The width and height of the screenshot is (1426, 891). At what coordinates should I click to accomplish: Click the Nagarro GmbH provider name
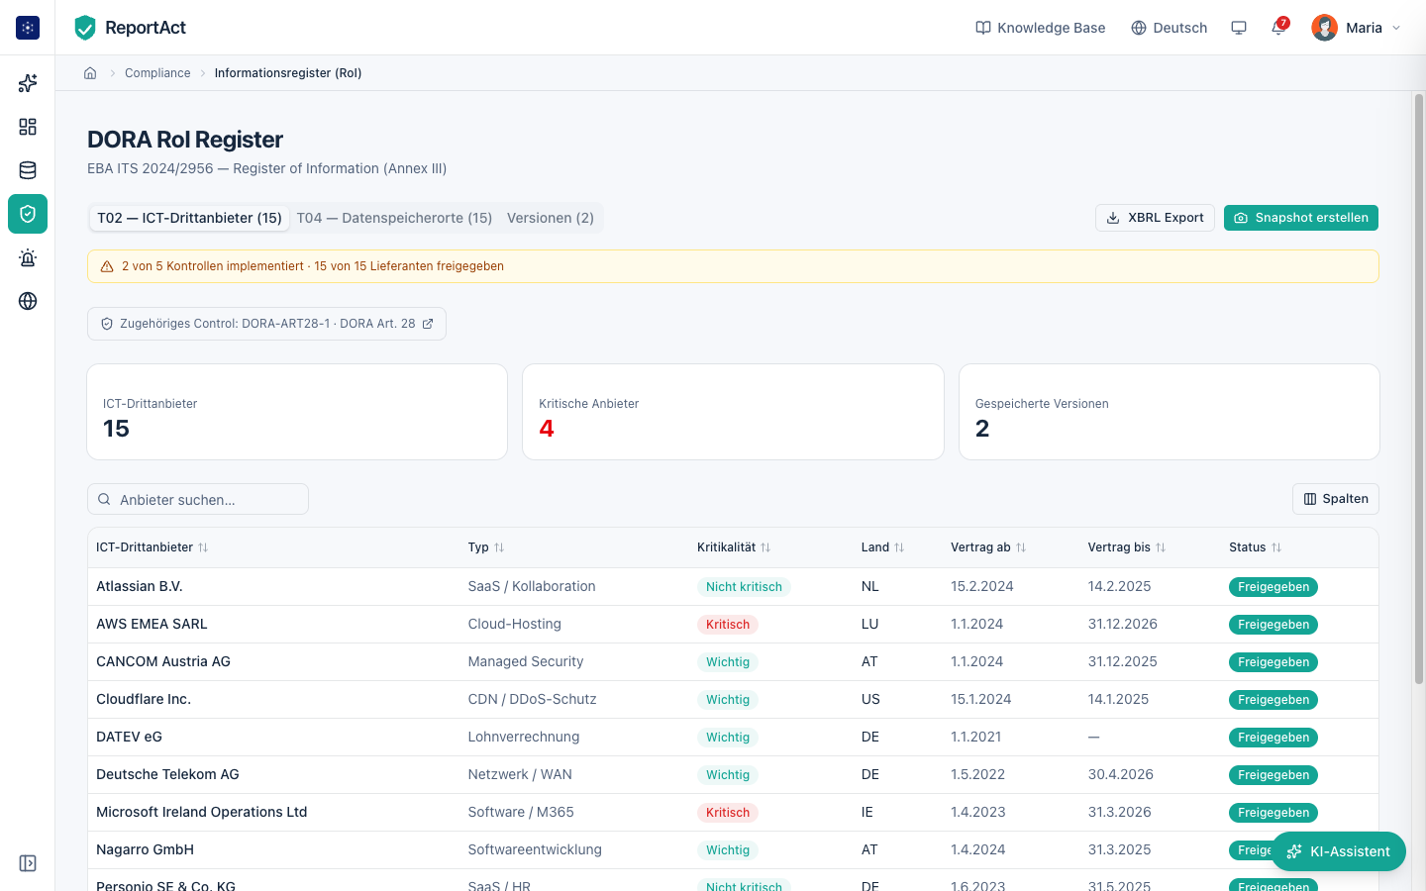pyautogui.click(x=145, y=849)
